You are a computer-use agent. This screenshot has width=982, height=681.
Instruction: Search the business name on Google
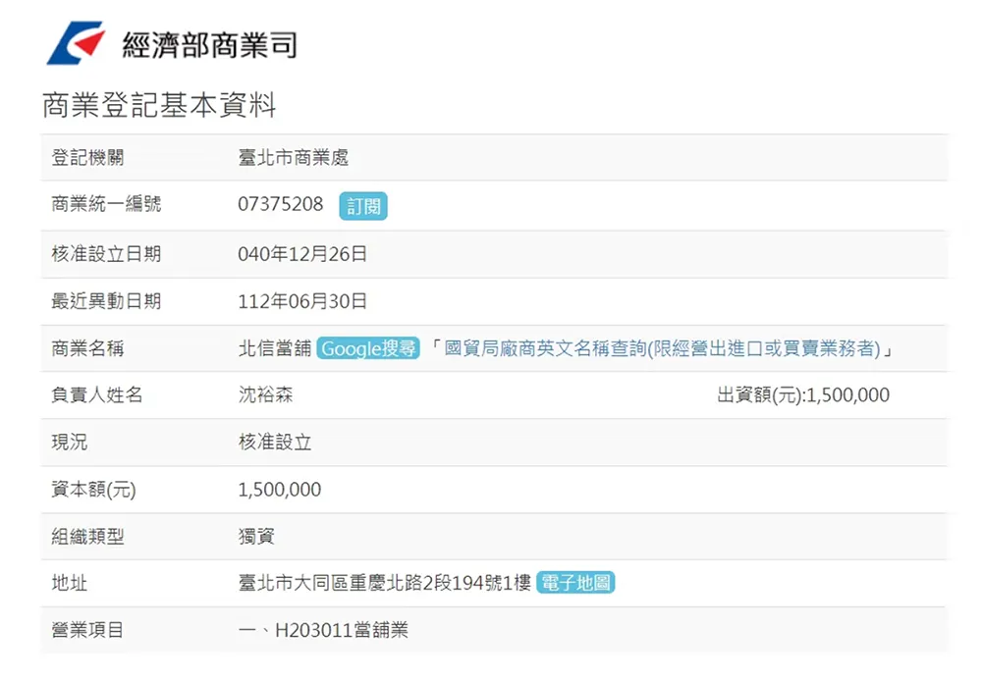(364, 348)
